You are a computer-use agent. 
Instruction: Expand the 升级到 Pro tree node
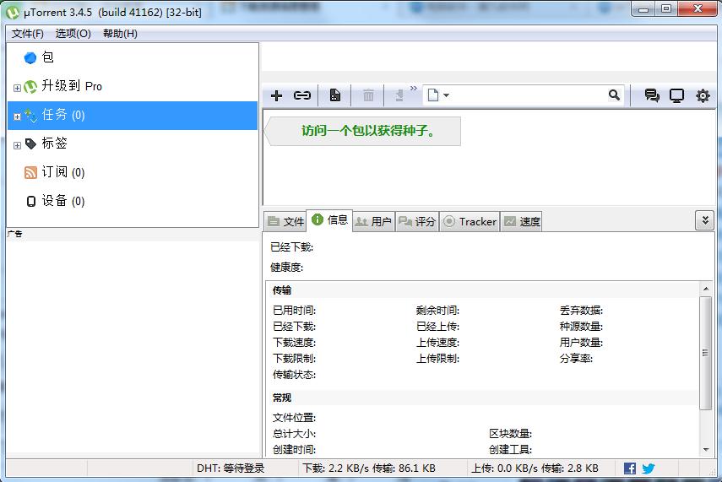point(17,88)
